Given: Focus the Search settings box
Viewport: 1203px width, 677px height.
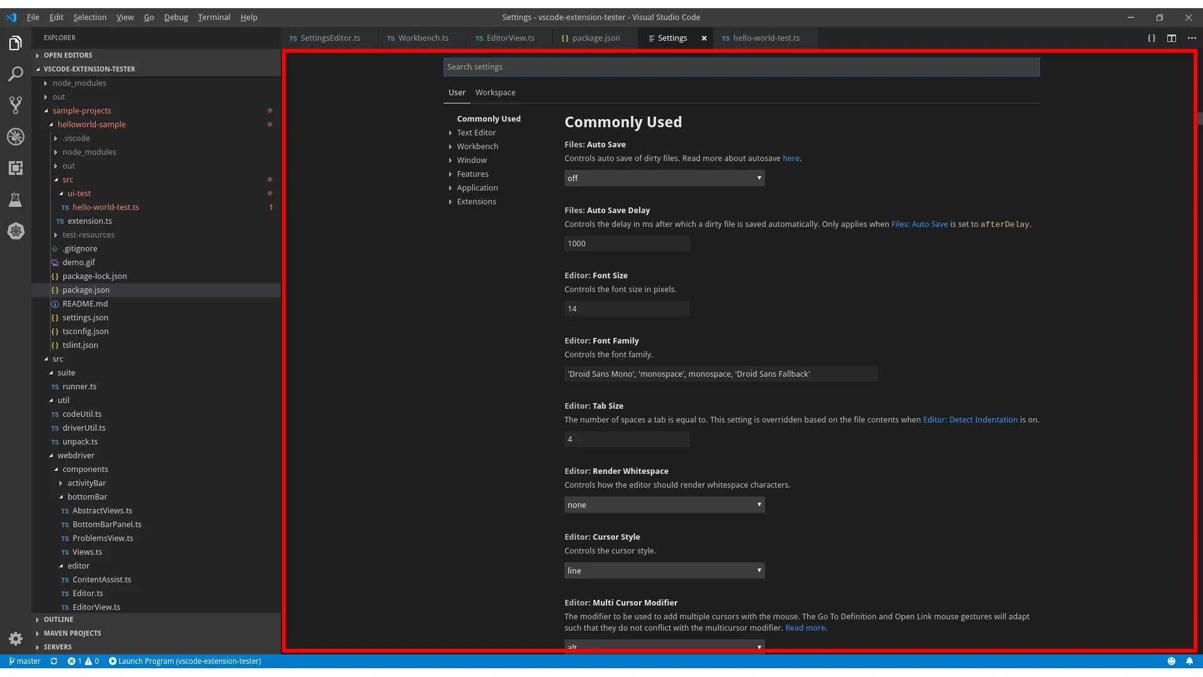Looking at the screenshot, I should (x=741, y=67).
